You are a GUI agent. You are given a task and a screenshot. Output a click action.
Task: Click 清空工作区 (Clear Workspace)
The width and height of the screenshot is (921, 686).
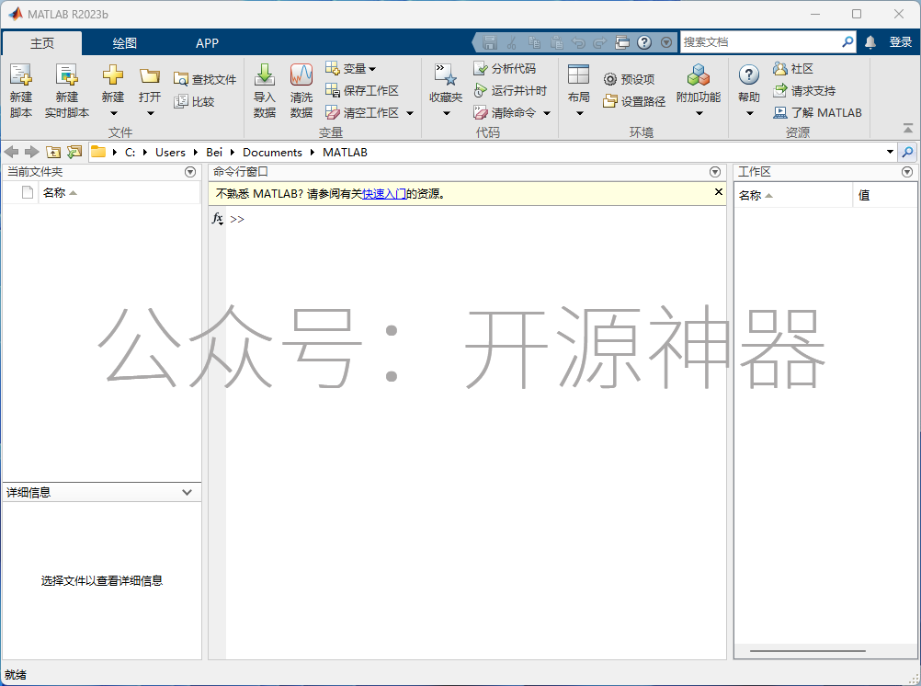(x=362, y=112)
